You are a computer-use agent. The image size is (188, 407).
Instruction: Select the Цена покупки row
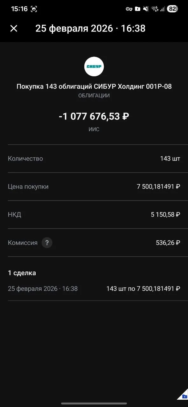click(94, 187)
